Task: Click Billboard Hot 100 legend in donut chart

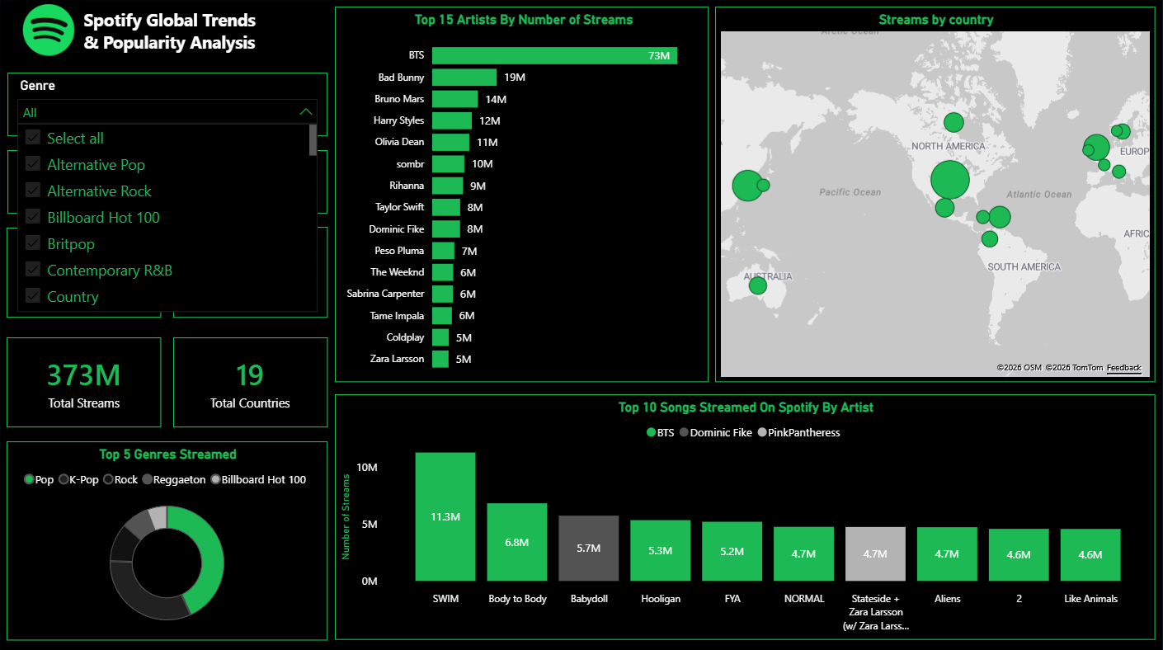Action: click(258, 479)
